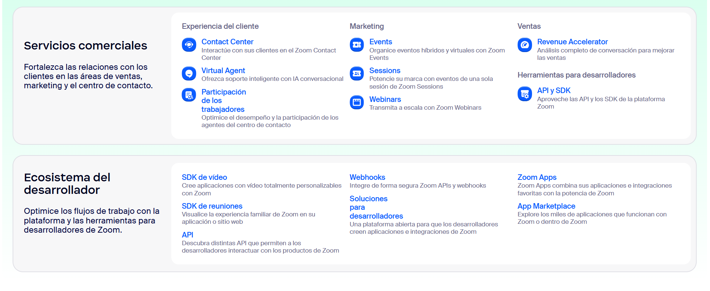Click the Events ticket icon
The height and width of the screenshot is (291, 710).
357,45
